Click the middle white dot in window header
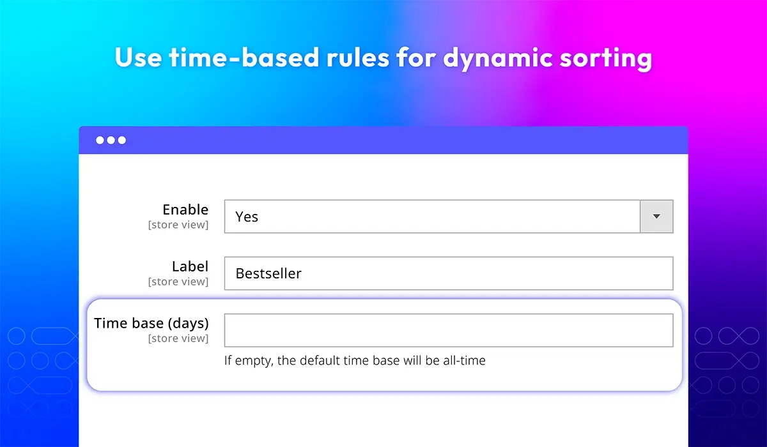Viewport: 767px width, 447px height. 111,140
